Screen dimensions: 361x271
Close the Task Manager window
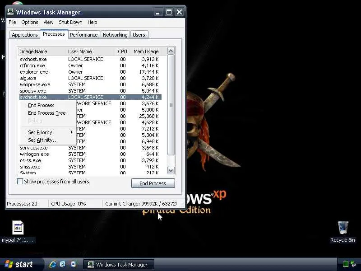click(x=179, y=12)
